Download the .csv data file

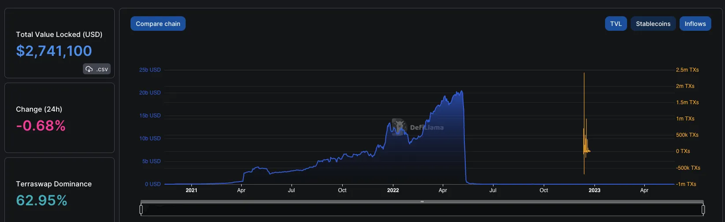[x=97, y=69]
